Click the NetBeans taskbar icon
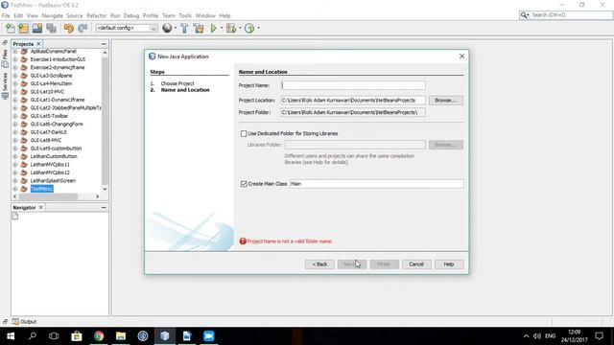Screen dimensions: 614x345 point(165,336)
